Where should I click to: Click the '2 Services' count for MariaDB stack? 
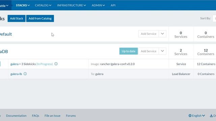tap(181, 52)
